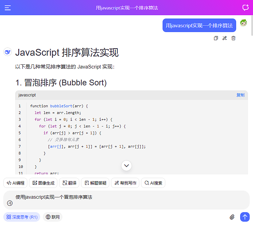The width and height of the screenshot is (253, 225).
Task: Start a new chat conversation
Action: pos(245,8)
